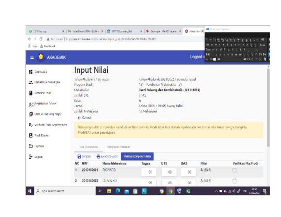Viewport: 281px width, 217px height.
Task: Click the Windows Start button
Action: tap(30, 191)
